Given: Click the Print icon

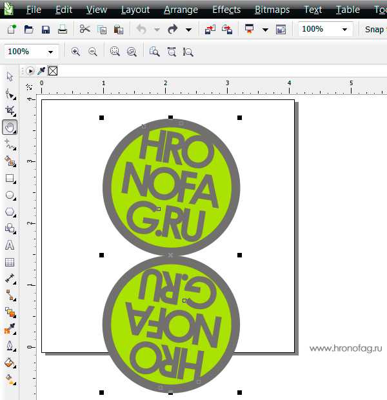Looking at the screenshot, I should (x=63, y=29).
